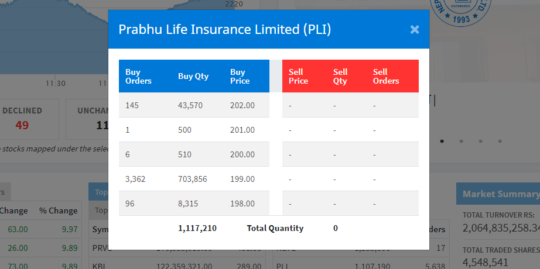Click the Market Summary panel header

498,194
